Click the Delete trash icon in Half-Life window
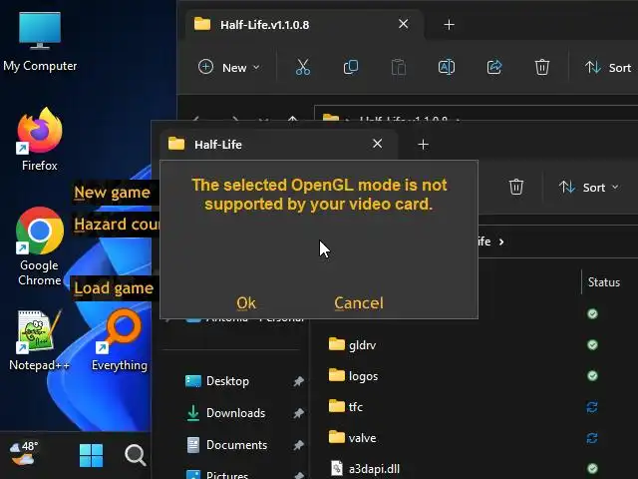The height and width of the screenshot is (479, 638). click(516, 187)
